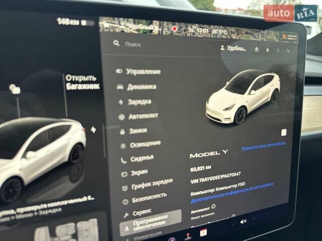Click 'Назовите ваш автомобиль' link
Screen dimensions: 322x241
click(x=263, y=144)
